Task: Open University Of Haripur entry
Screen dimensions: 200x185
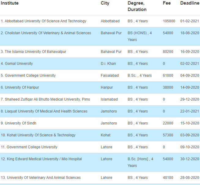Action: coord(20,87)
